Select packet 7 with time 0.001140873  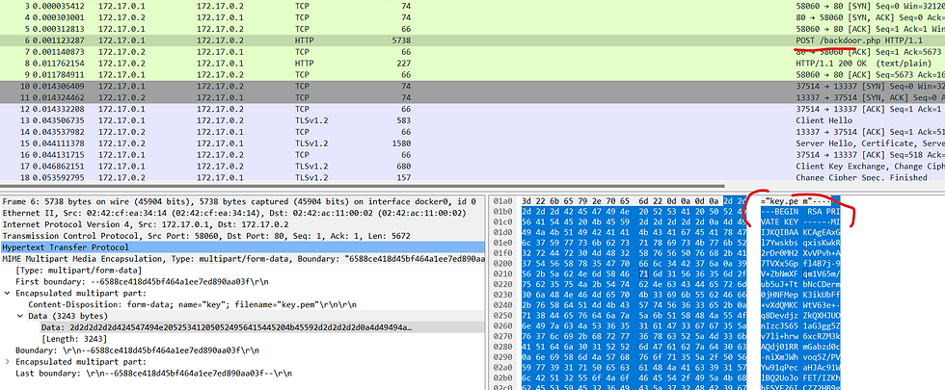pos(472,52)
